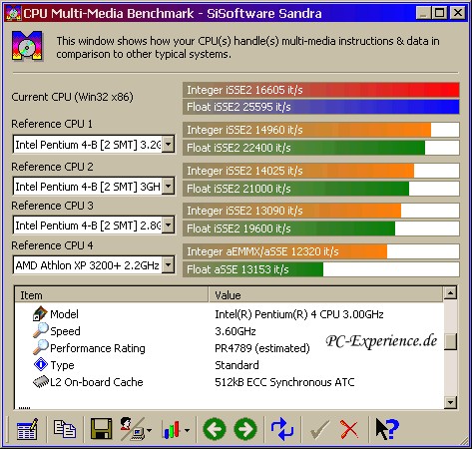
Task: Click the Item column header
Action: (x=112, y=295)
